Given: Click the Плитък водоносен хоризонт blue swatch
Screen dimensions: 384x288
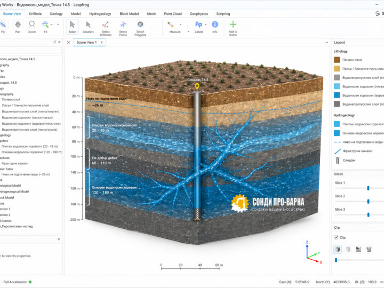Looking at the screenshot, I should (337, 124).
